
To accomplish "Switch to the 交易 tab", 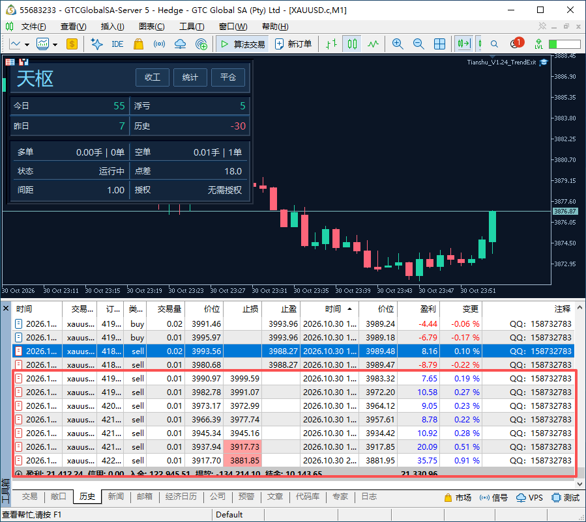I will click(29, 497).
